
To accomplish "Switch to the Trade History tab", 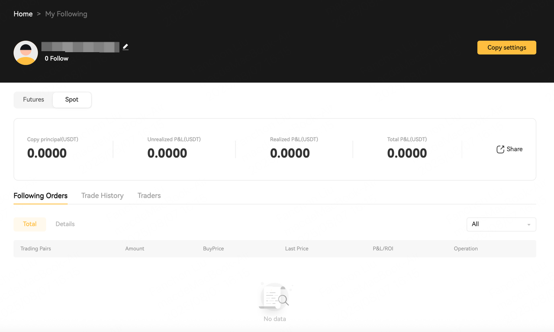I will pos(103,195).
